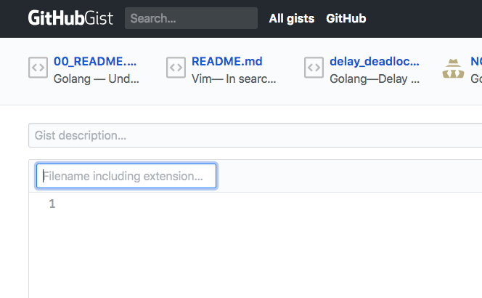
Task: Click the cut-off description under the NC gist
Action: click(475, 78)
